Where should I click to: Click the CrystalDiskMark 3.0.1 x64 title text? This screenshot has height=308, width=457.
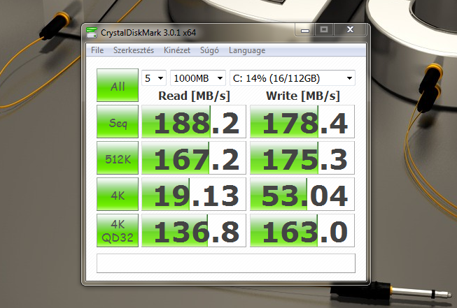tap(148, 33)
